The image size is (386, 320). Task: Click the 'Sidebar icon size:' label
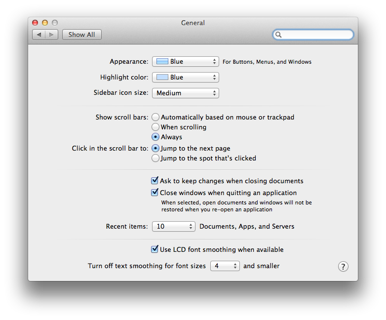[x=121, y=93]
